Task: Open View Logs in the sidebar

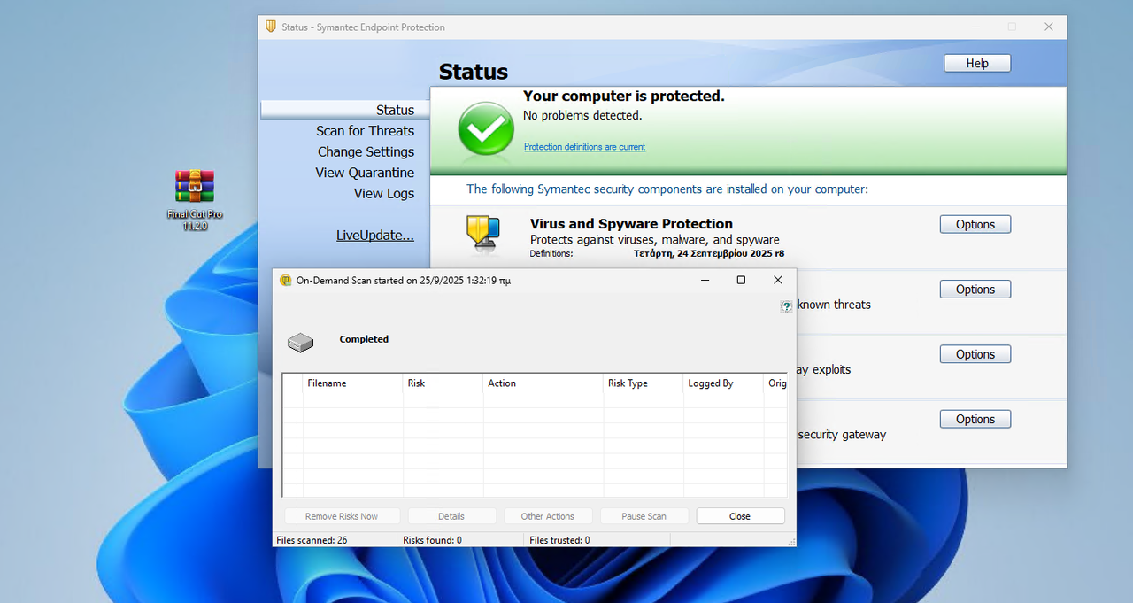Action: coord(384,194)
